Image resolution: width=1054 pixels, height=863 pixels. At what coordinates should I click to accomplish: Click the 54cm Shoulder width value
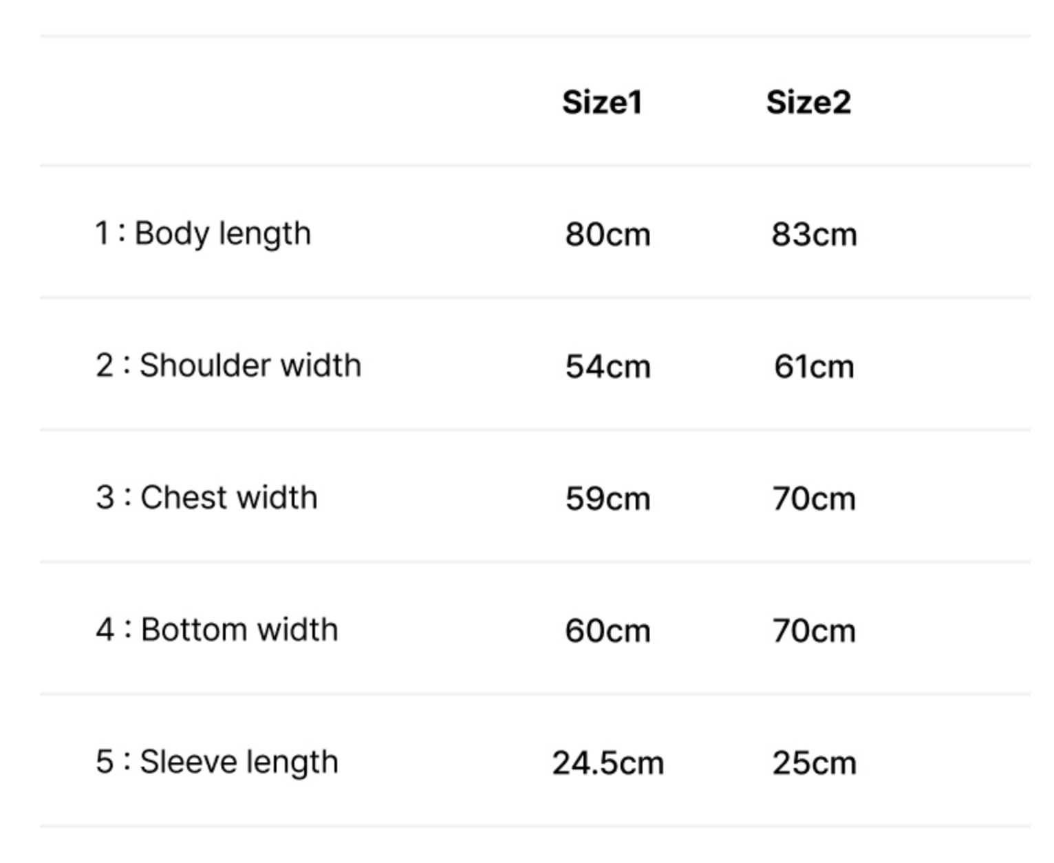click(607, 366)
